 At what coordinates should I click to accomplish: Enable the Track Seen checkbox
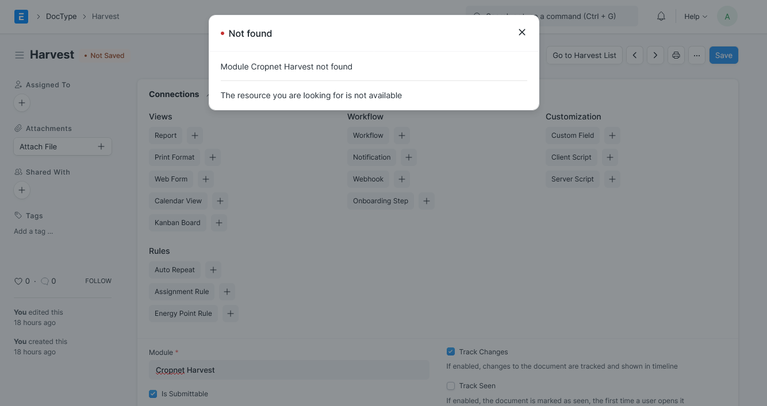pos(451,386)
